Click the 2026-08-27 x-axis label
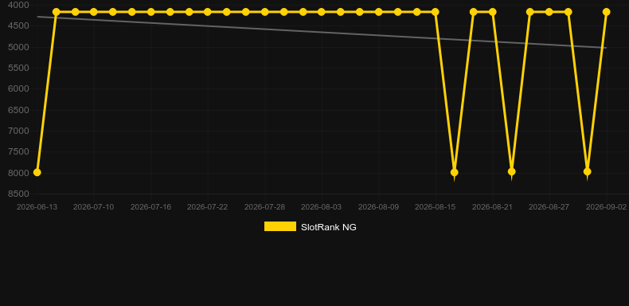Screen dimensions: 629x306 point(549,207)
